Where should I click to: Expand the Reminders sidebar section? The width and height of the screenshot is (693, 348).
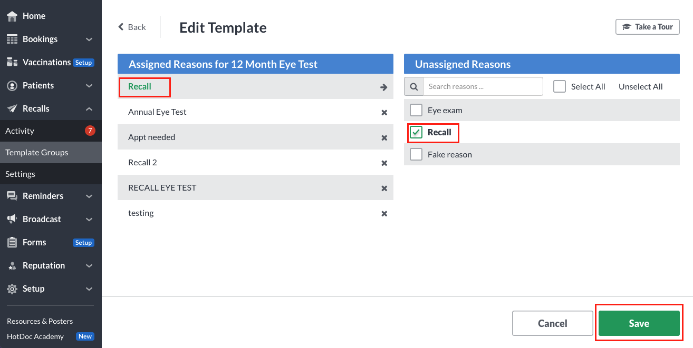tap(51, 196)
